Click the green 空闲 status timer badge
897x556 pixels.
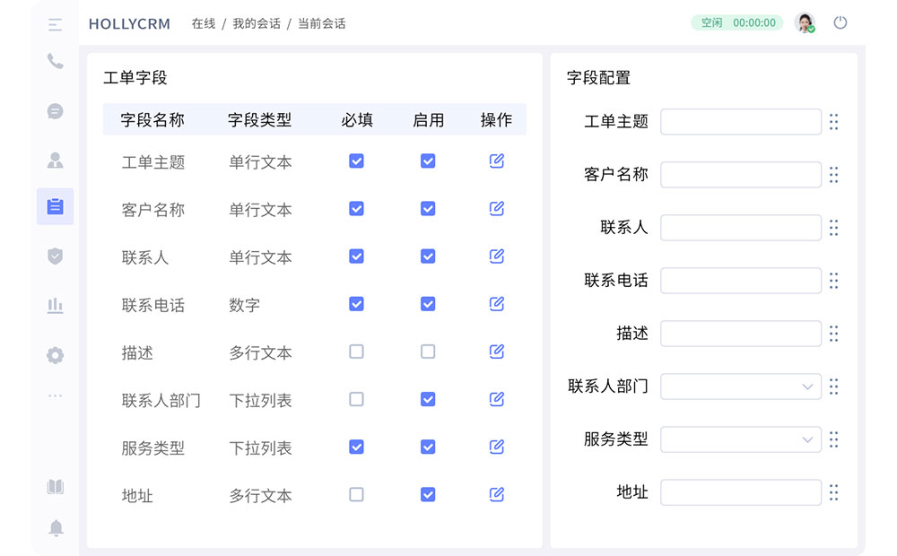[736, 22]
